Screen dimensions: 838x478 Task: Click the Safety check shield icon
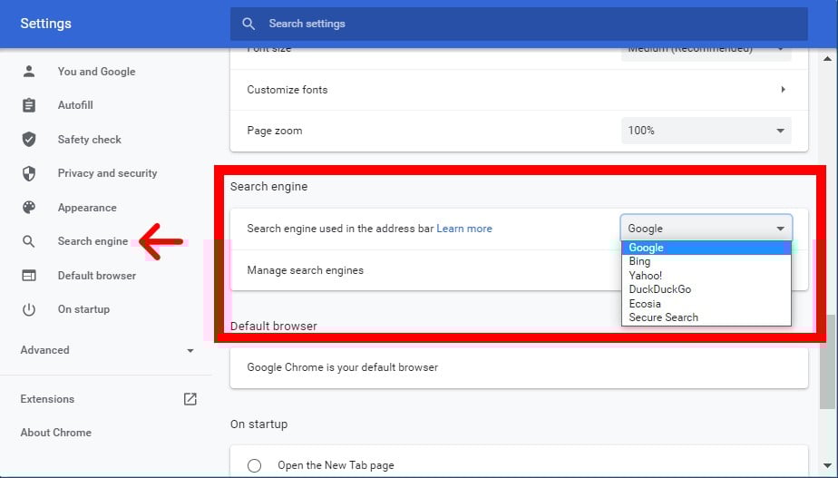click(x=29, y=140)
